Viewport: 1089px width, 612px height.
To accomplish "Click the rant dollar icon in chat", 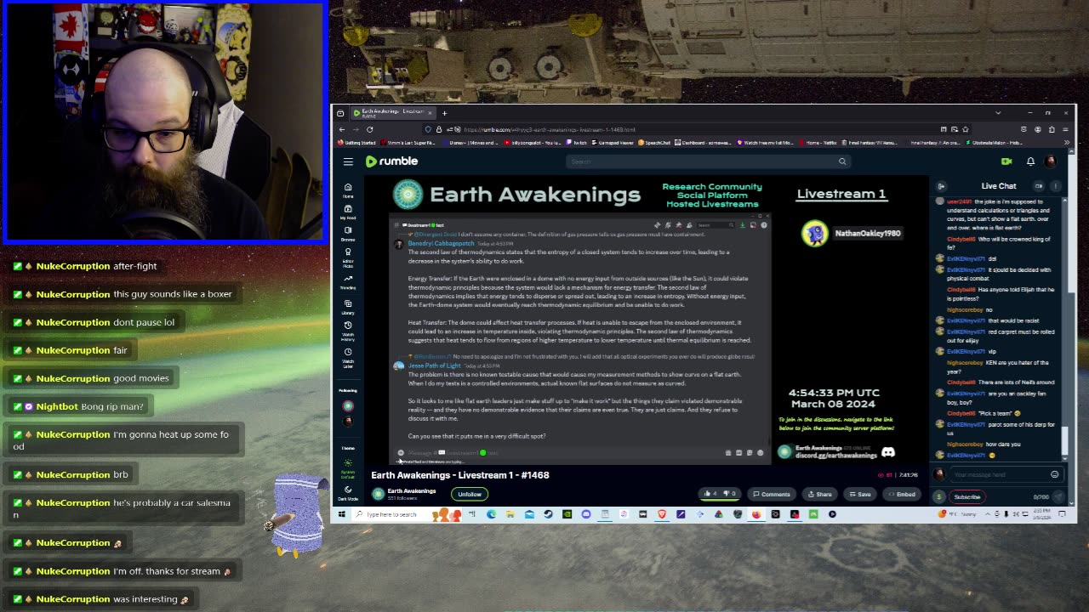I will [x=939, y=496].
